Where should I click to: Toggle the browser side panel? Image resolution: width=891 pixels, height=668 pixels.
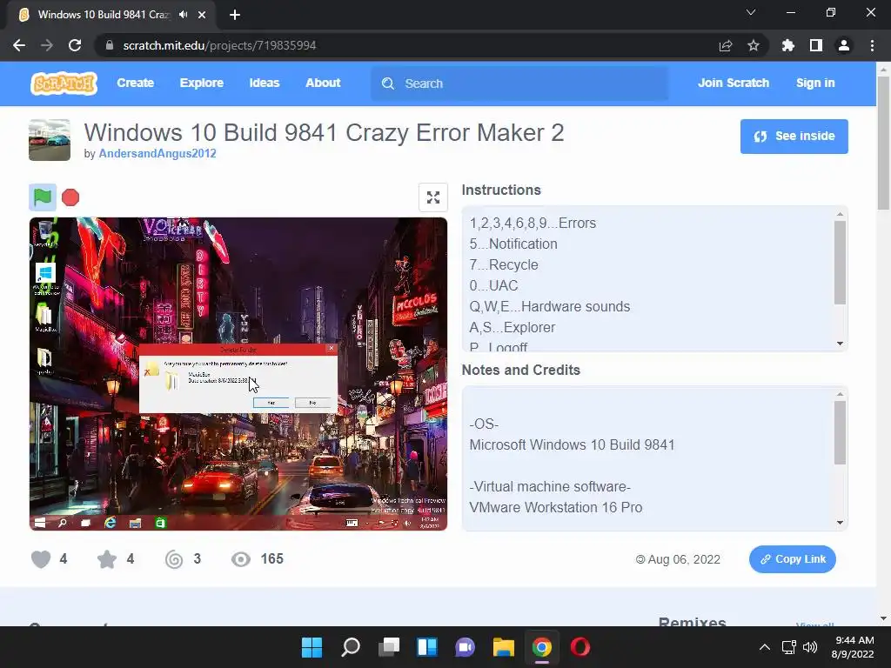[816, 45]
